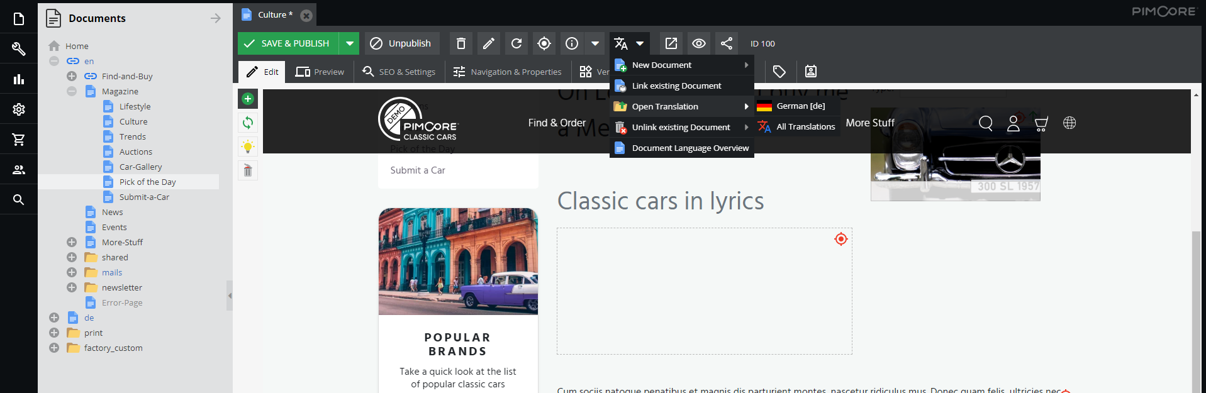This screenshot has height=393, width=1206.
Task: Click the lightbulb highlight icon
Action: coord(248,147)
